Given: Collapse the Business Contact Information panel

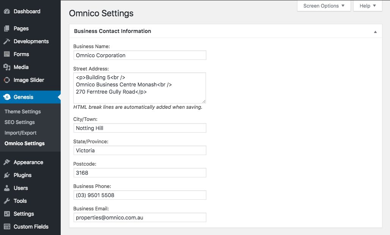Looking at the screenshot, I should pyautogui.click(x=375, y=31).
